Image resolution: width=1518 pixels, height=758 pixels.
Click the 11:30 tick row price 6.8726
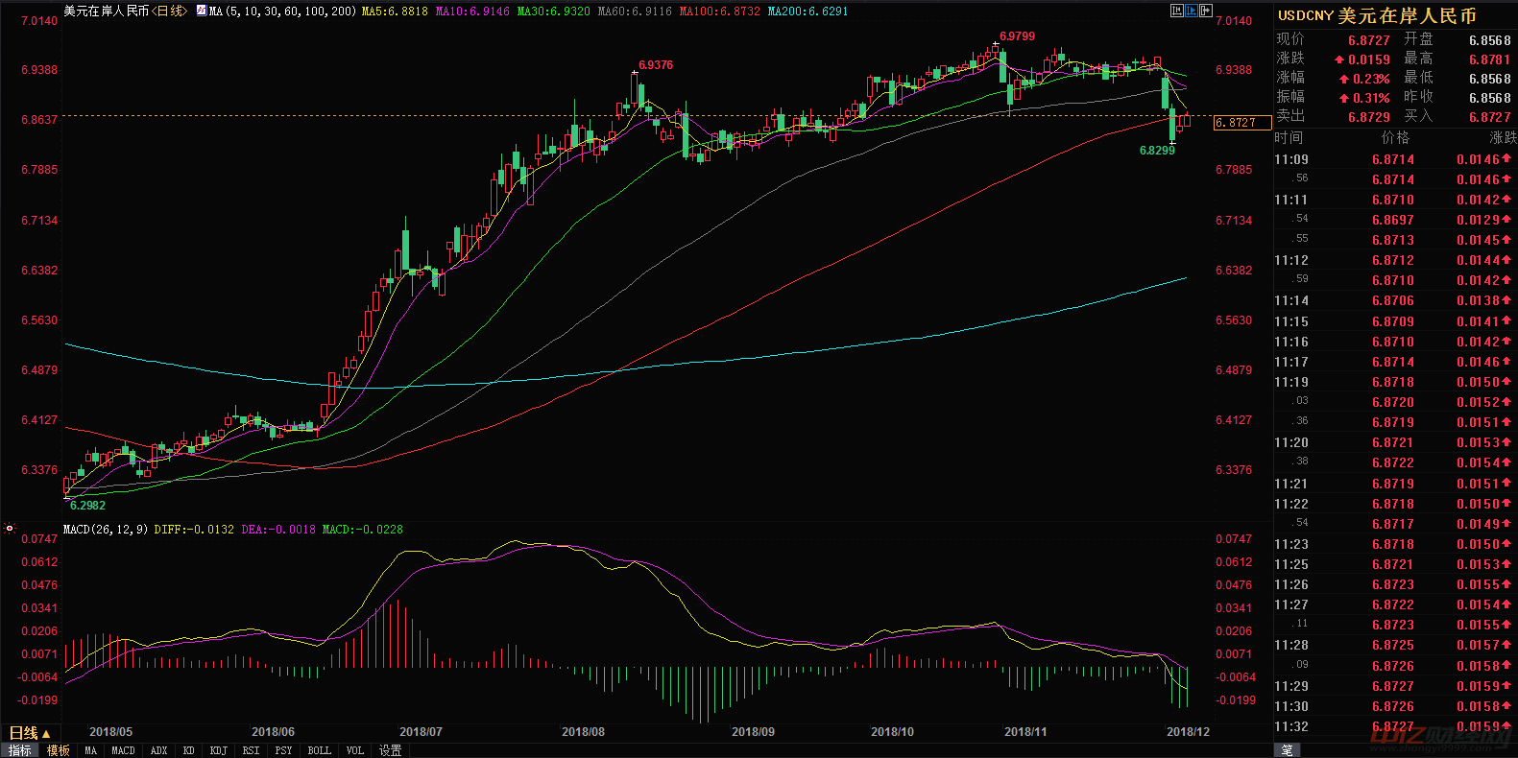pos(1393,706)
